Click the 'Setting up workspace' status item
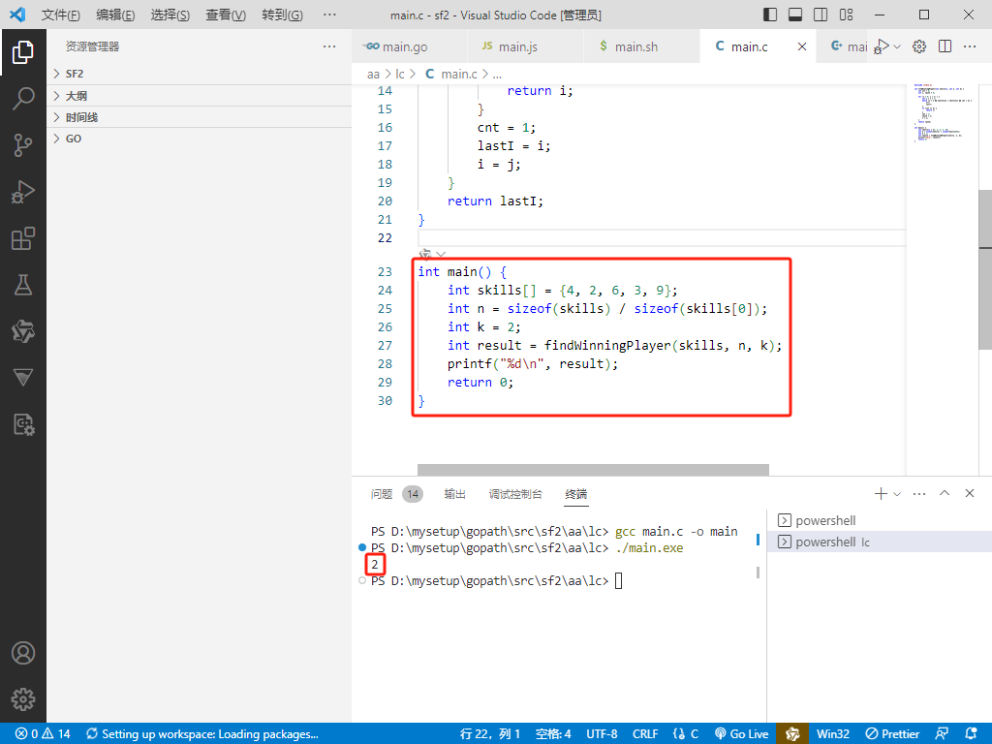The width and height of the screenshot is (992, 744). [x=202, y=734]
